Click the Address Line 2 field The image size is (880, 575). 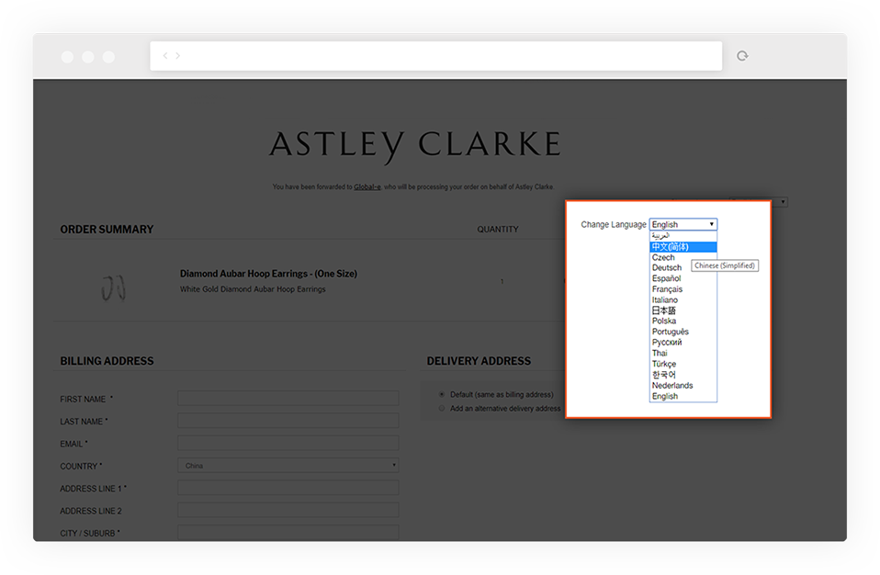[x=288, y=511]
